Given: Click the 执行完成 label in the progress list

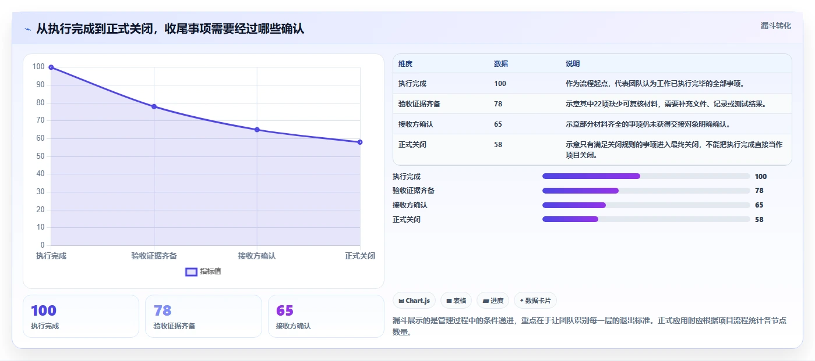Looking at the screenshot, I should click(x=407, y=177).
